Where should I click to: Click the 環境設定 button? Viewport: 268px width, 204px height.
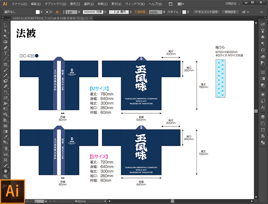(x=230, y=12)
